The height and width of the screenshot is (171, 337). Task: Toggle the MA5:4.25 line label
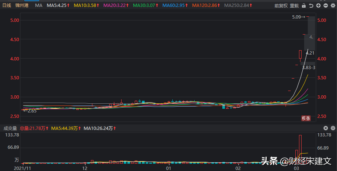[x=58, y=5]
